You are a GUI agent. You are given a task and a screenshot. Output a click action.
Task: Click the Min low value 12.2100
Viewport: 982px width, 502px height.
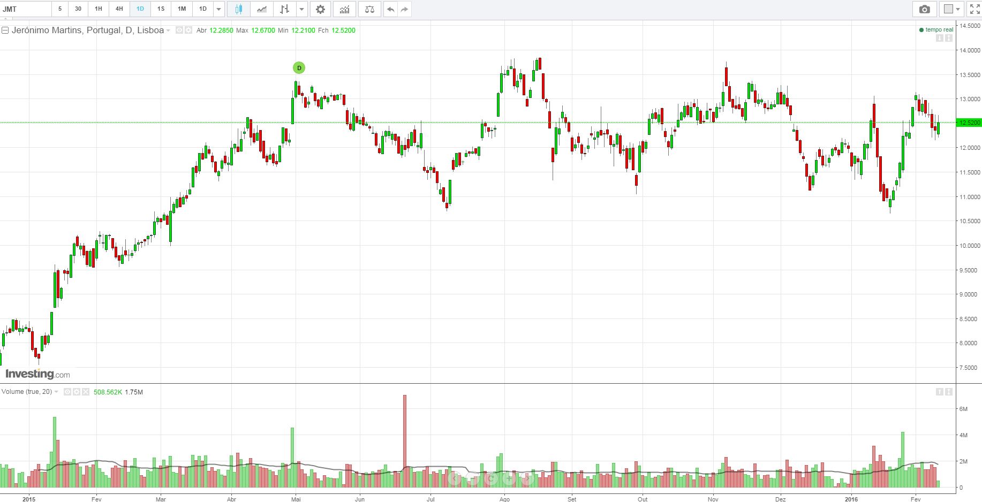click(303, 31)
